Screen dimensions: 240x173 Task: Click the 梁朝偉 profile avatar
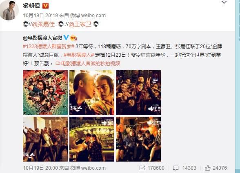click(9, 10)
